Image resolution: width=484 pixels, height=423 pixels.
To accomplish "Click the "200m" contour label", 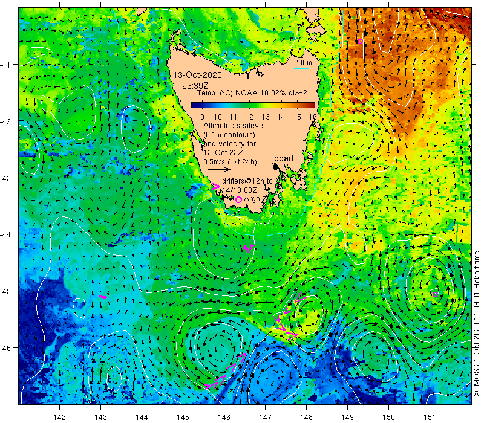I will 303,63.
